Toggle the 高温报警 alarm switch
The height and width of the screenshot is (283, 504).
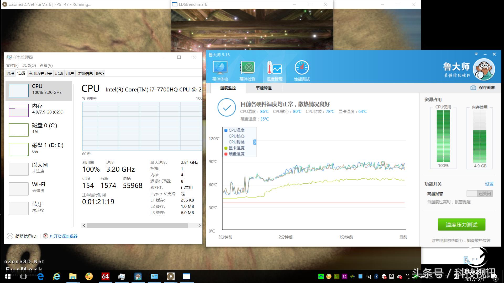pos(479,194)
